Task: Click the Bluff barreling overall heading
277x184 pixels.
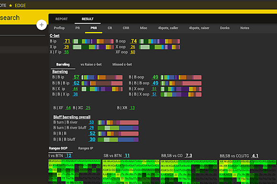Action: 72,117
